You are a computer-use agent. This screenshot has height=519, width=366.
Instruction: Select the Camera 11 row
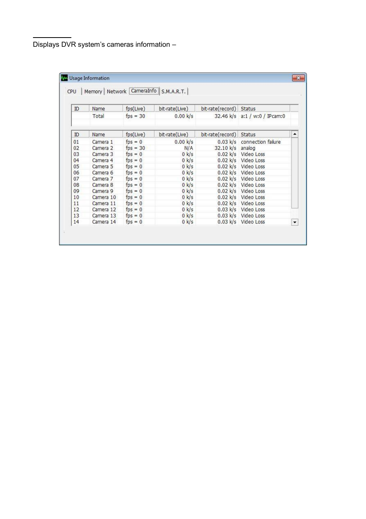[181, 203]
